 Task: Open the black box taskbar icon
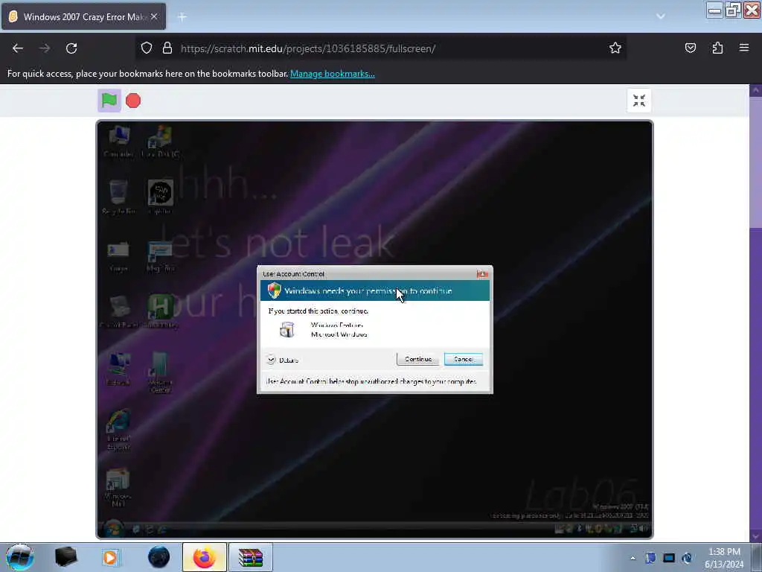pyautogui.click(x=66, y=557)
